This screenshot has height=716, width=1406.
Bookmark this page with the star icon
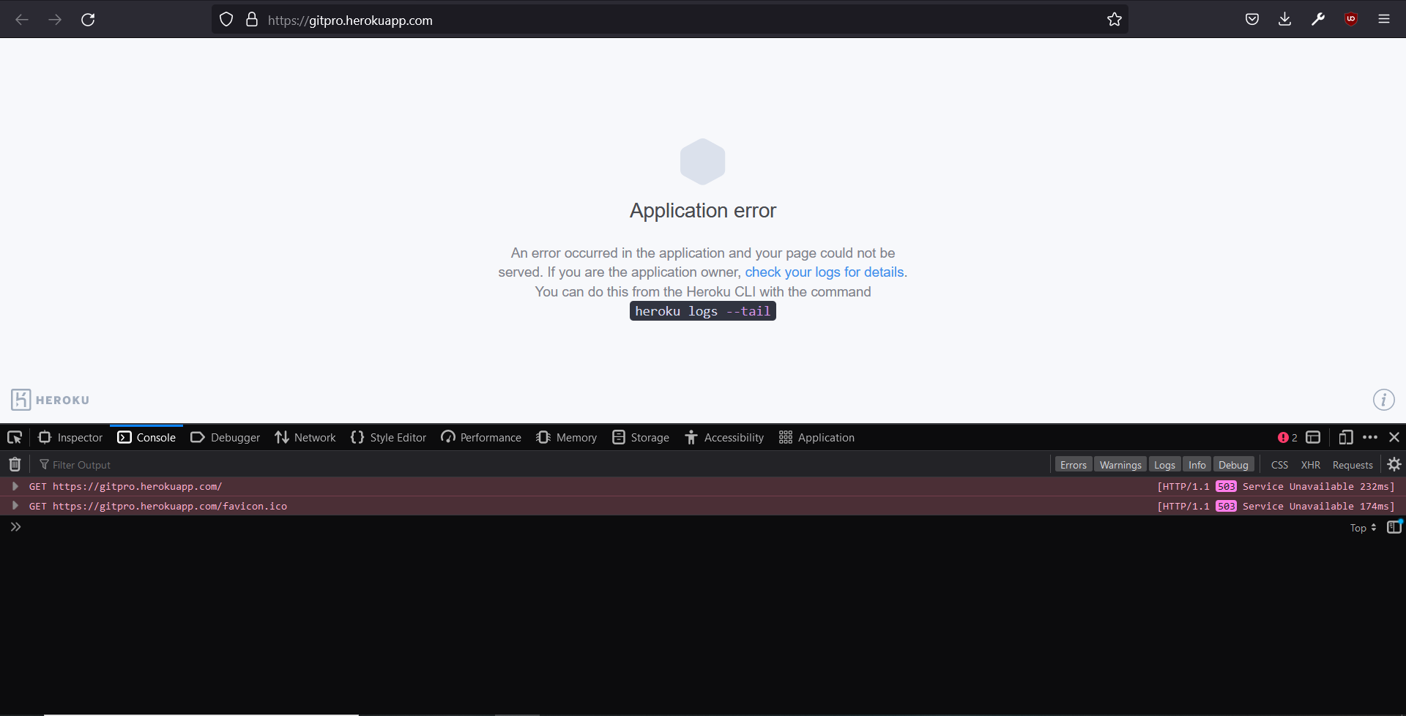point(1115,20)
